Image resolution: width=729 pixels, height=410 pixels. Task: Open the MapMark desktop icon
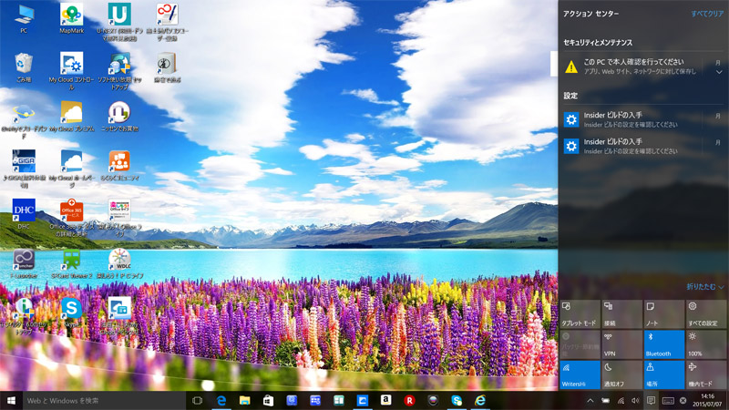tap(71, 15)
